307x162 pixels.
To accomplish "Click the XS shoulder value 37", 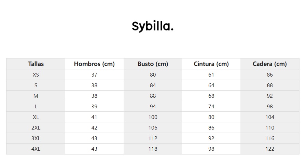I will (x=94, y=75).
